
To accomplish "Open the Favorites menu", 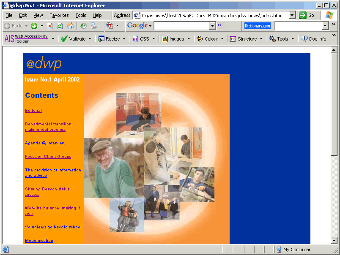I will click(59, 15).
